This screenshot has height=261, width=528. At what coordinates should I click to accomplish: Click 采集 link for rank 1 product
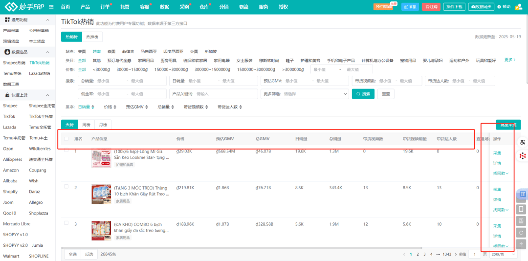click(497, 153)
